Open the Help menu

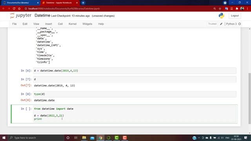(x=101, y=24)
